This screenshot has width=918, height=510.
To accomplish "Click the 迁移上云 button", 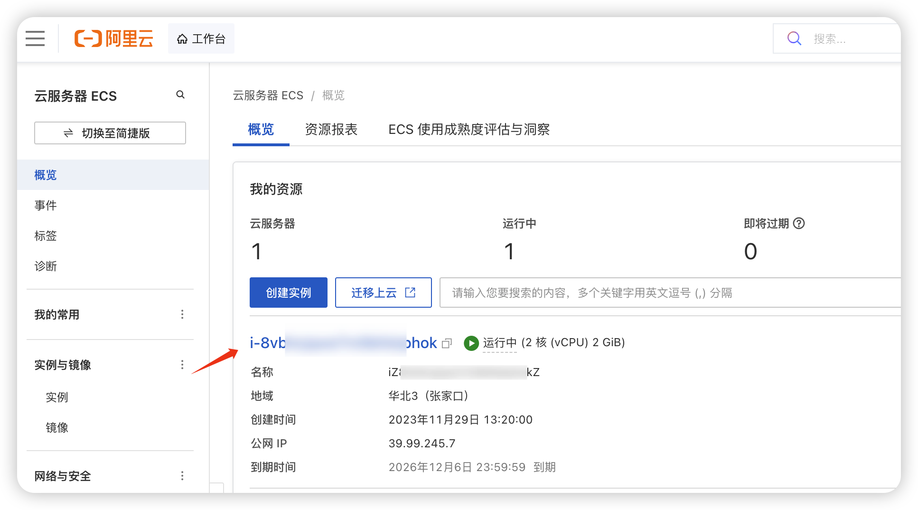I will coord(384,293).
